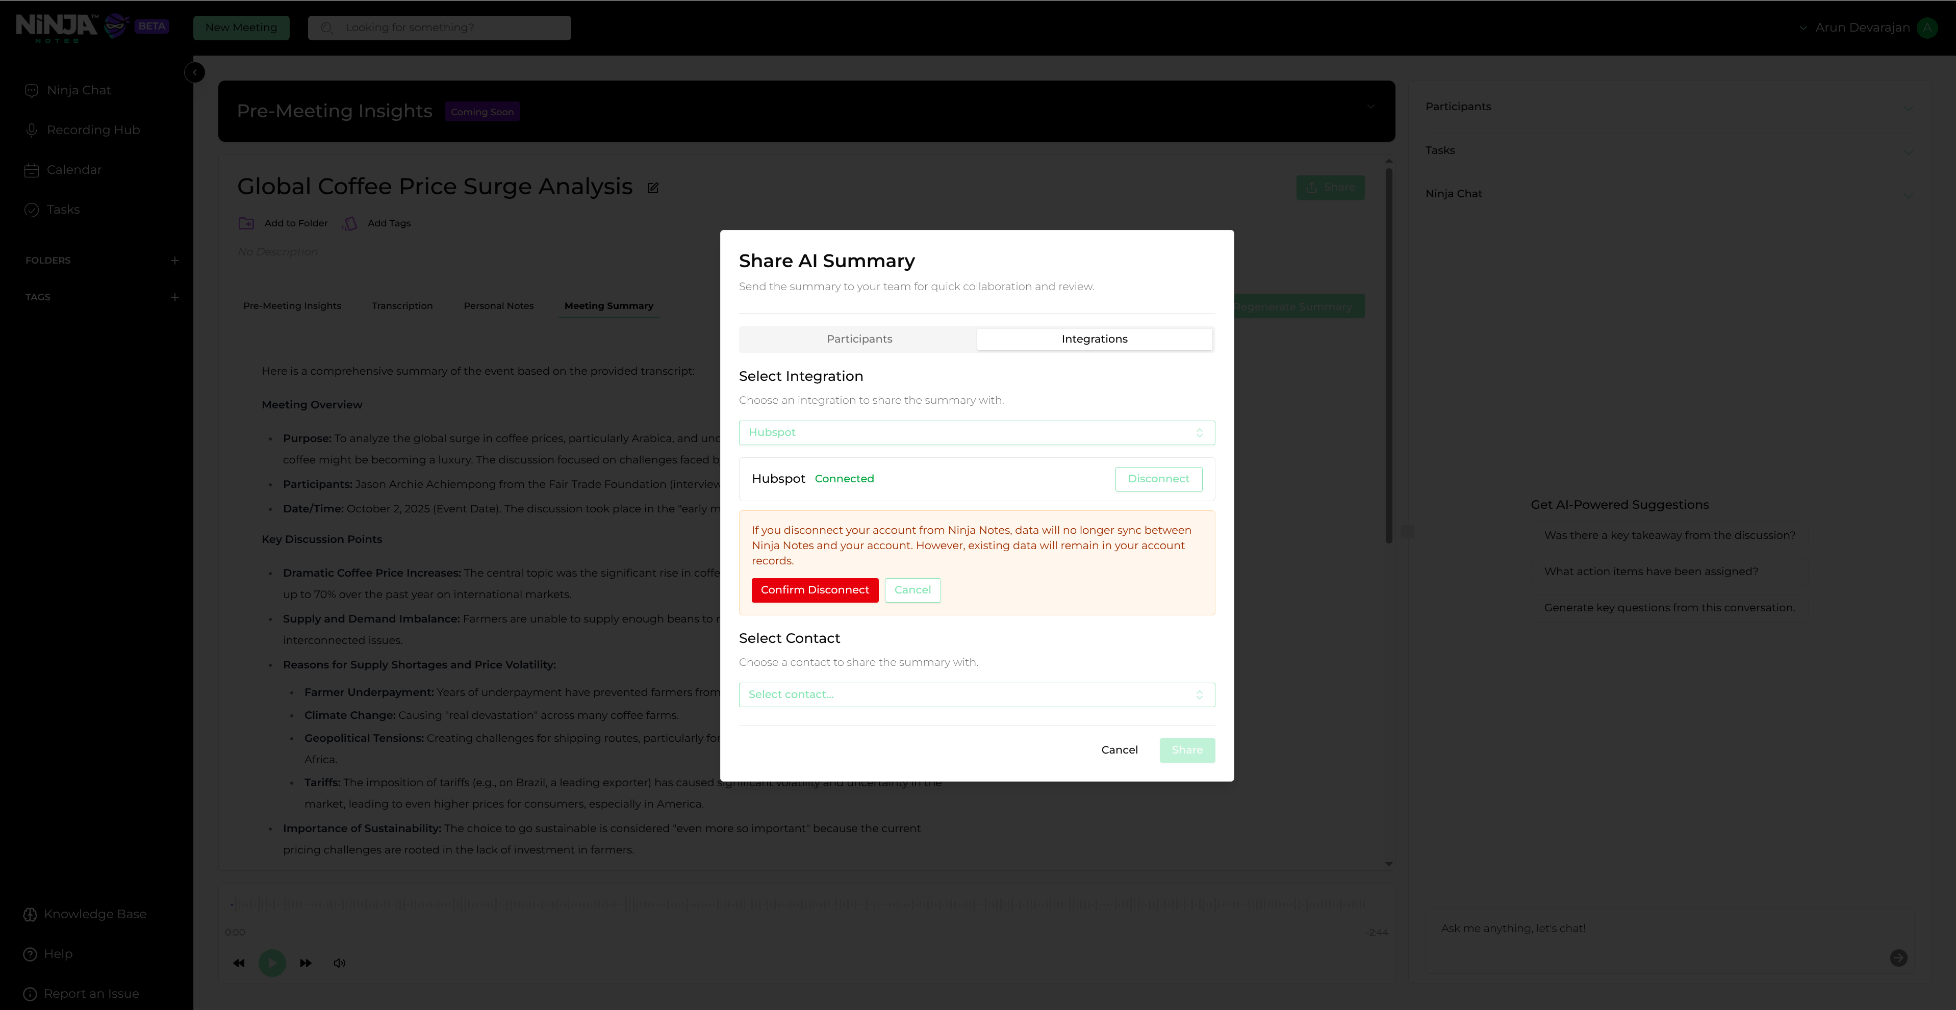This screenshot has height=1010, width=1956.
Task: Click the Share button beside meeting title
Action: coord(1330,188)
